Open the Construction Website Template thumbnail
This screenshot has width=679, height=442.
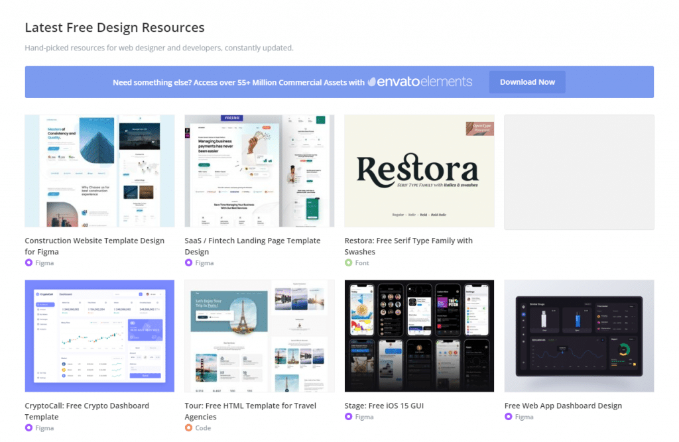point(99,171)
